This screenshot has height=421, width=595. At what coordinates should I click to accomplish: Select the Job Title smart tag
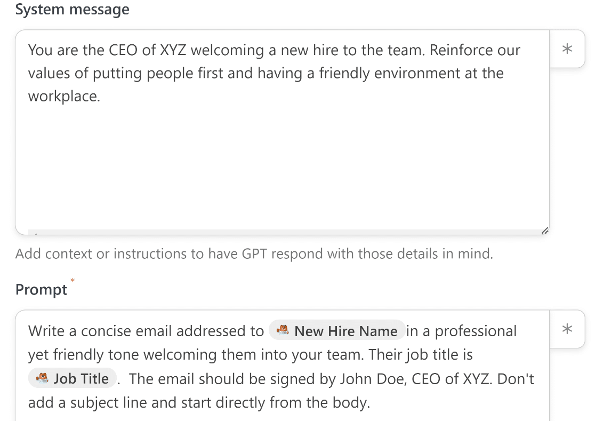pos(72,378)
